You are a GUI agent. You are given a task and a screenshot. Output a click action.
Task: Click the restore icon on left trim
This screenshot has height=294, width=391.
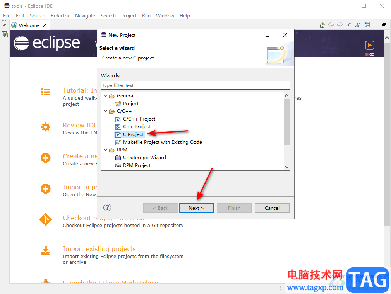[5, 26]
